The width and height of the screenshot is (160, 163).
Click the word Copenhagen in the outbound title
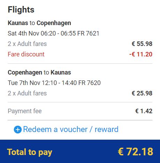point(54,23)
